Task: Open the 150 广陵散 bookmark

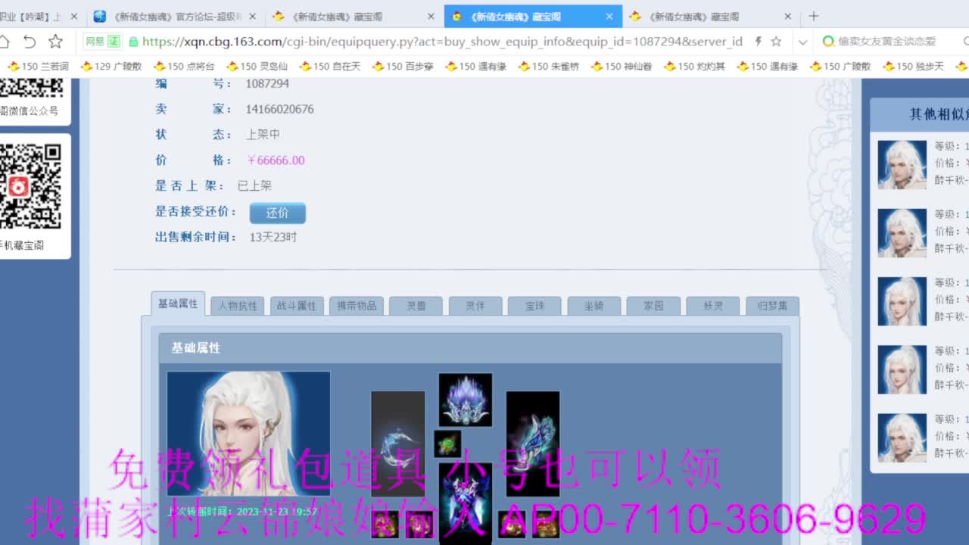Action: click(840, 67)
